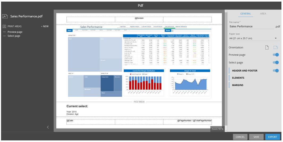This screenshot has height=142, width=283.
Task: Toggle the Select page switch off
Action: pyautogui.click(x=276, y=63)
